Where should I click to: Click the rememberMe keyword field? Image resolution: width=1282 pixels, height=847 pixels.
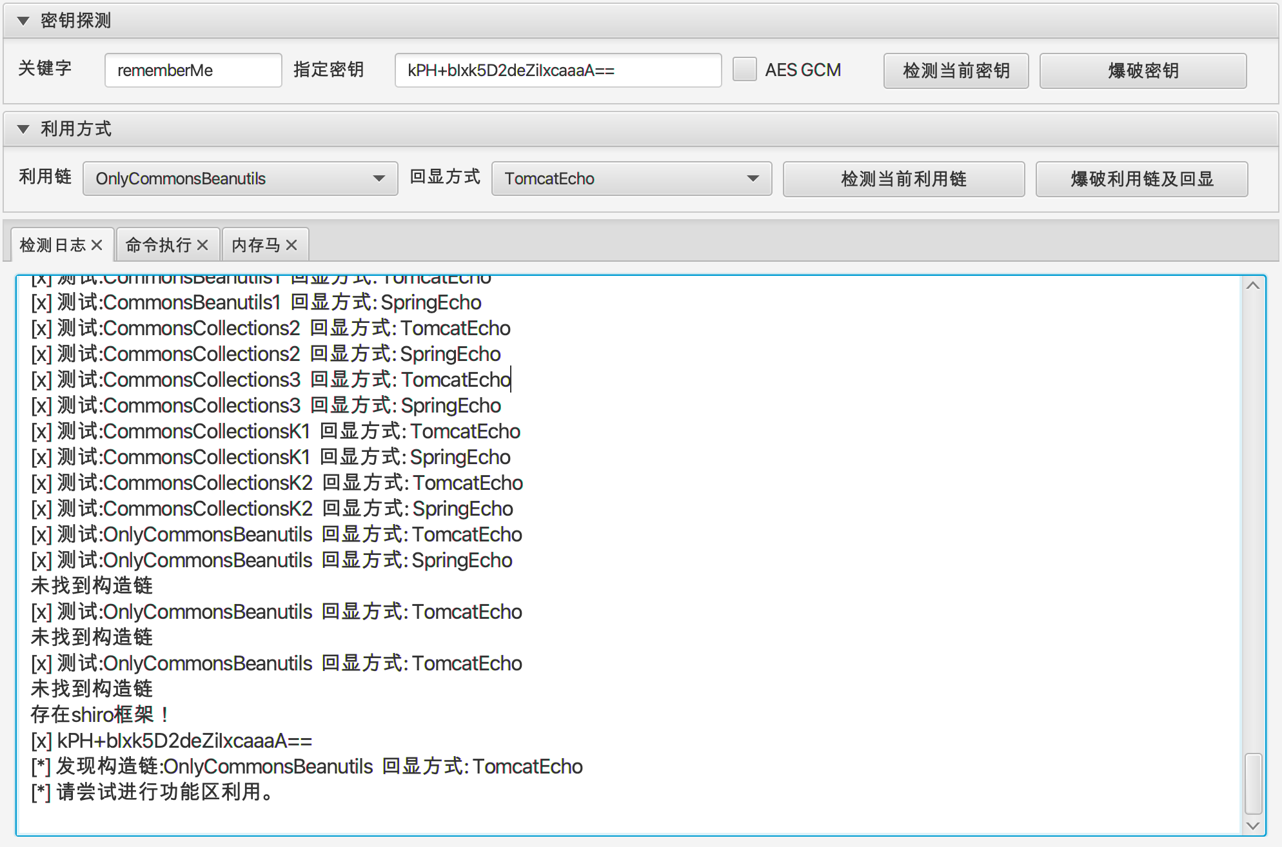coord(193,70)
